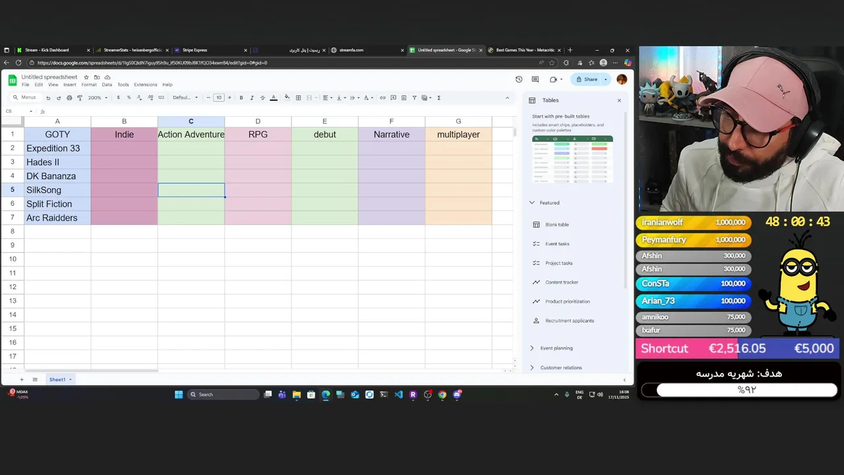Open the Data menu

[x=107, y=84]
